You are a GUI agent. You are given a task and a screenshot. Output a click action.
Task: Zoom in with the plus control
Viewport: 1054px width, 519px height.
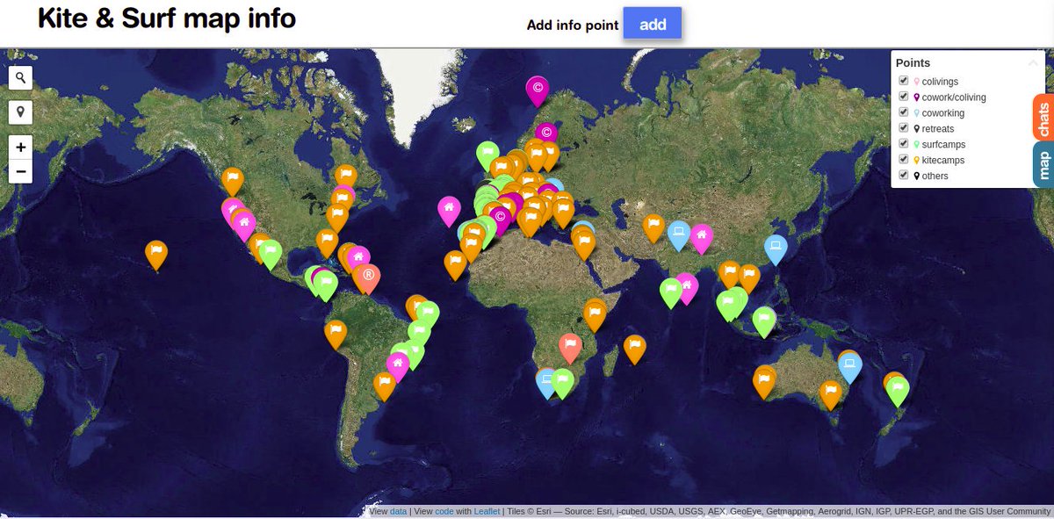coord(20,148)
